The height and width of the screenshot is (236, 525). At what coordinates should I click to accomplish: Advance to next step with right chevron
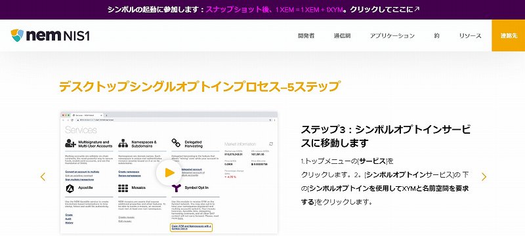[484, 176]
